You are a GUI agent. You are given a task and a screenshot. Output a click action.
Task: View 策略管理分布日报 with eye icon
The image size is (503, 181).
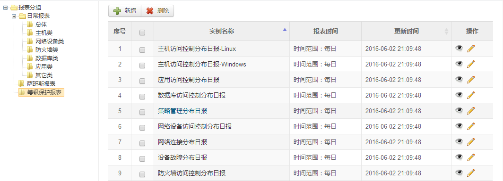point(459,110)
